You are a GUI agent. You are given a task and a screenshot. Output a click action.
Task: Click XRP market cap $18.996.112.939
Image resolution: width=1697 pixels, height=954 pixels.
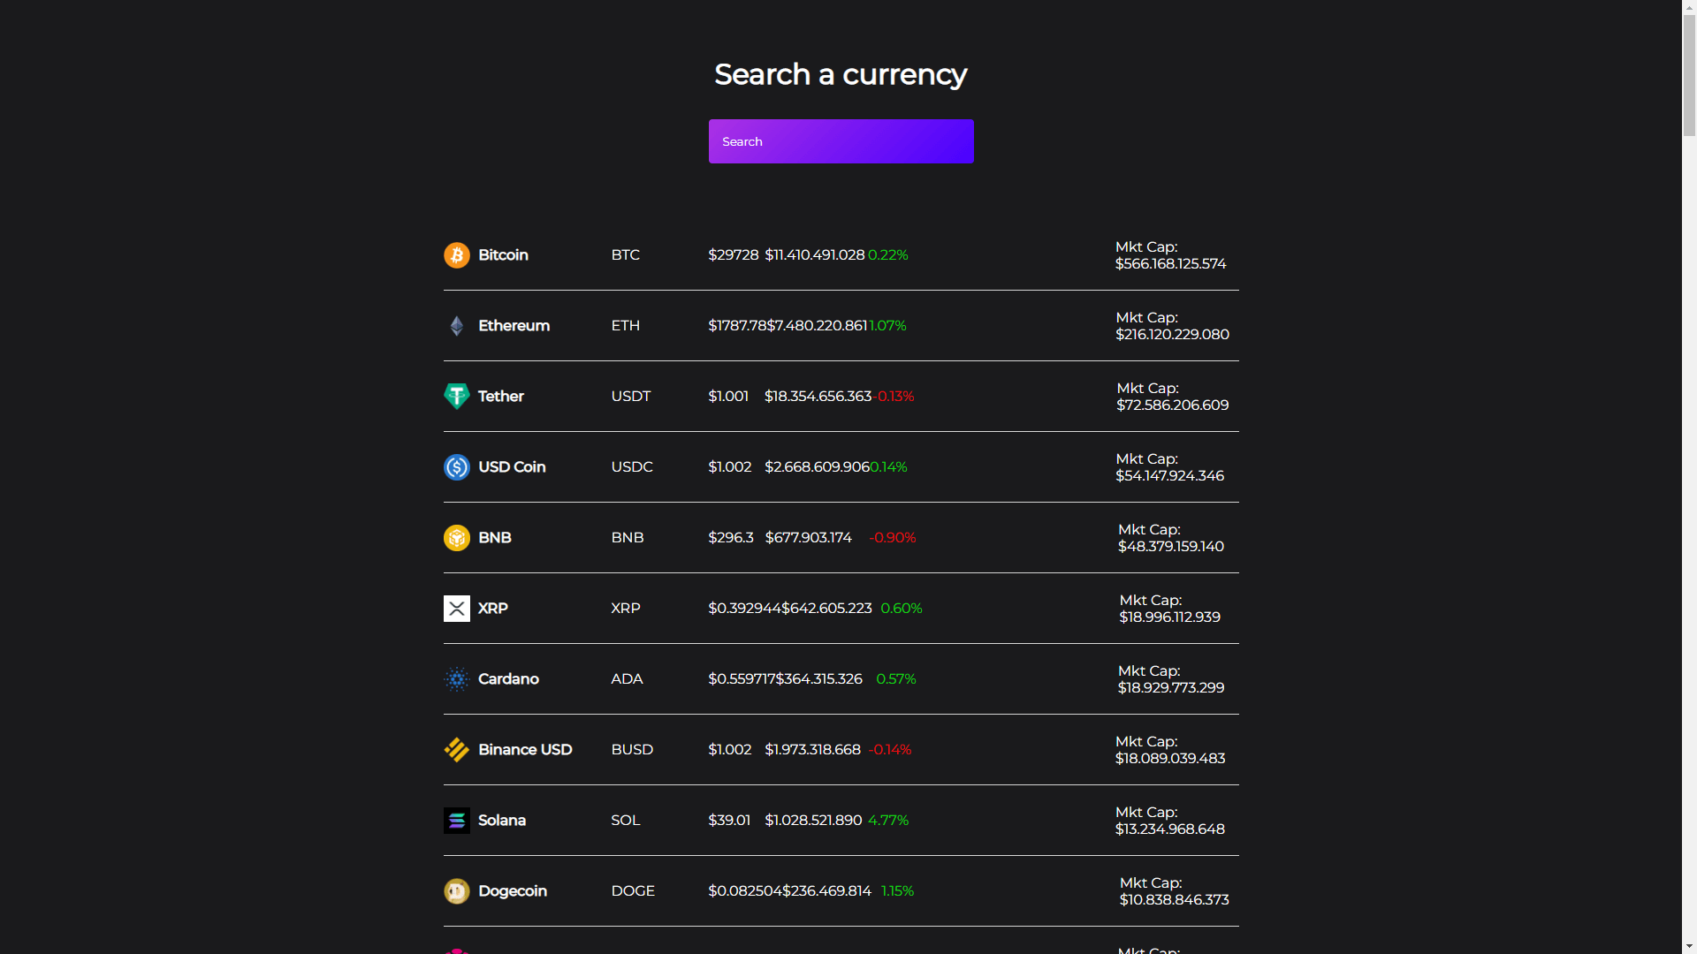point(1169,617)
